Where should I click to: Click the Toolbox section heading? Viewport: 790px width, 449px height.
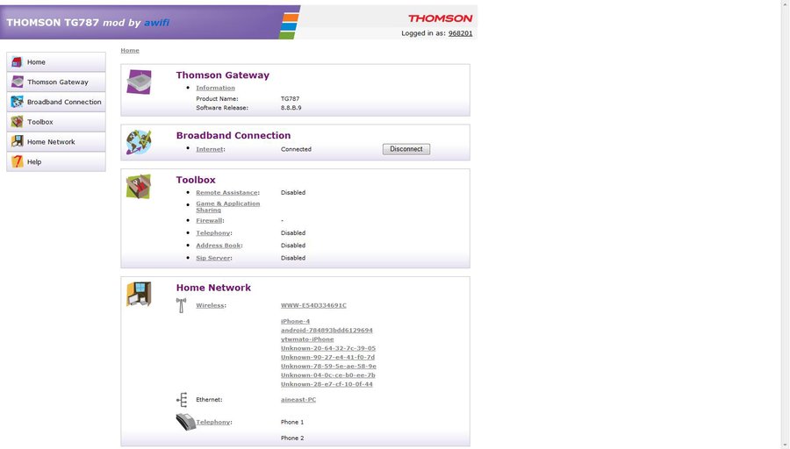click(x=196, y=180)
